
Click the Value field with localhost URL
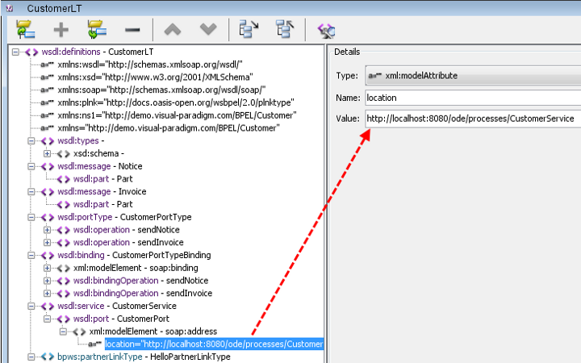click(x=473, y=119)
